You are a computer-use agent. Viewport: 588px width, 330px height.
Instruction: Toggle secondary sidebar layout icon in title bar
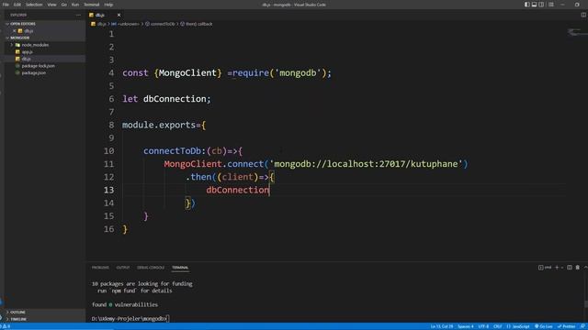tap(541, 5)
